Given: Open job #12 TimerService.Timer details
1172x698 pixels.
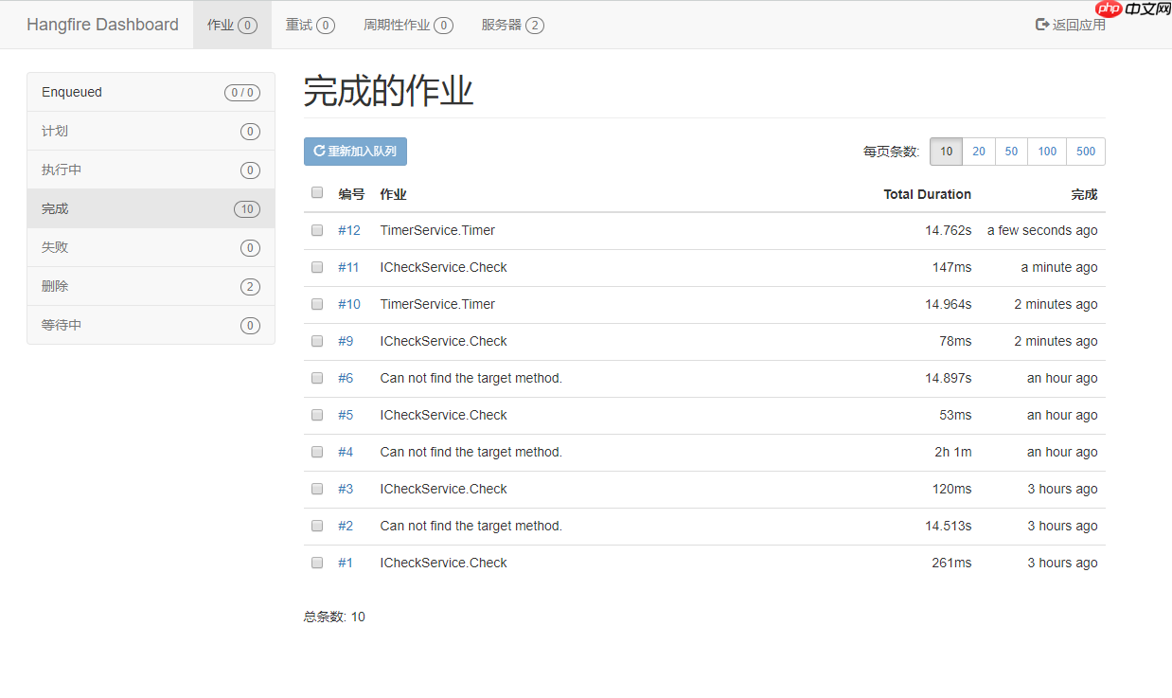Looking at the screenshot, I should (349, 229).
